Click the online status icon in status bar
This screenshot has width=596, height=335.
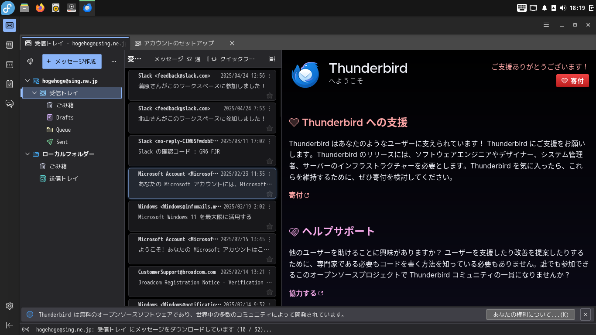(26, 329)
